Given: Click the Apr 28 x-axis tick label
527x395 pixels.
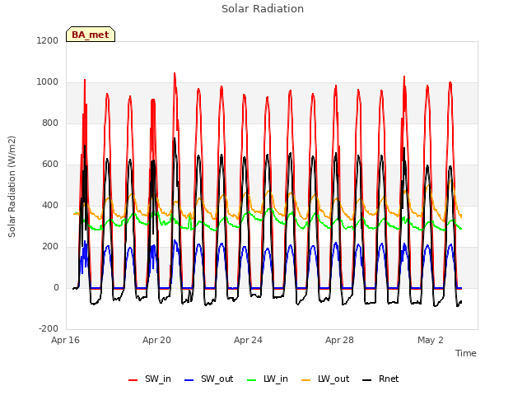Looking at the screenshot, I should (339, 340).
